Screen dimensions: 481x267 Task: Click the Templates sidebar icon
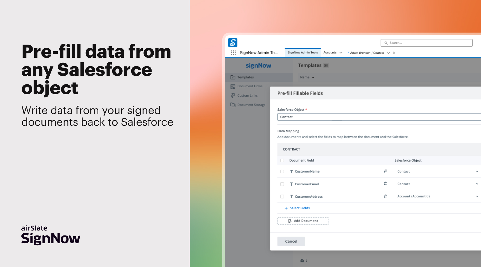(x=233, y=77)
